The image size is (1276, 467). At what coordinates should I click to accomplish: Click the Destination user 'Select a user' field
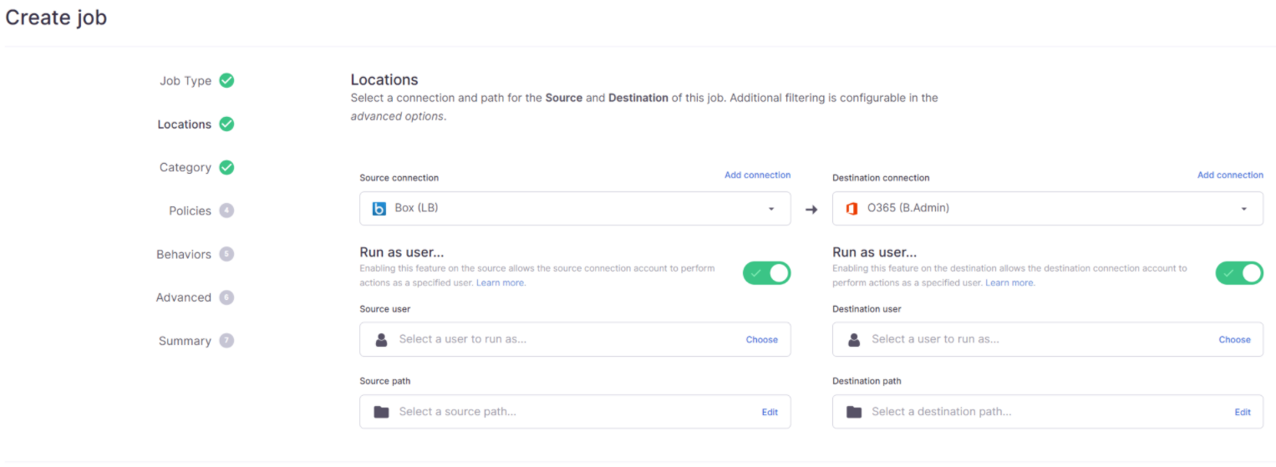(x=1048, y=339)
